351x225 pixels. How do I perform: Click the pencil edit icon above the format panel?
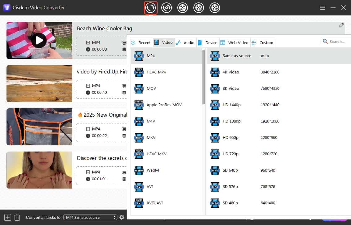pyautogui.click(x=341, y=24)
